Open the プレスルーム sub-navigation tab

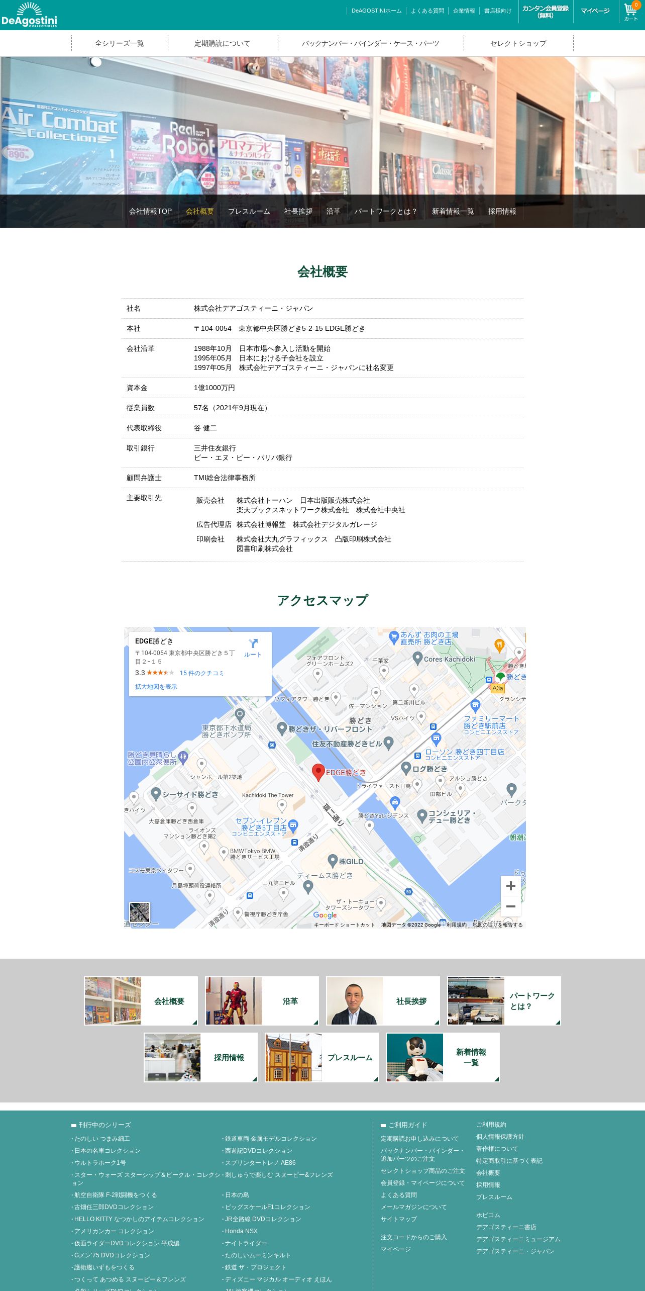(249, 211)
